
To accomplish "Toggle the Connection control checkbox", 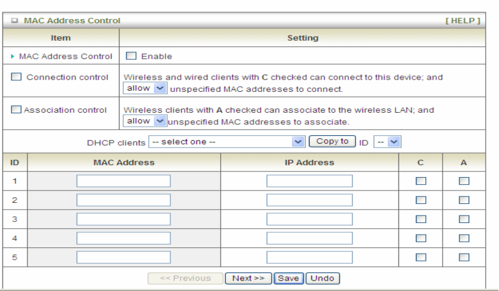I will point(16,77).
